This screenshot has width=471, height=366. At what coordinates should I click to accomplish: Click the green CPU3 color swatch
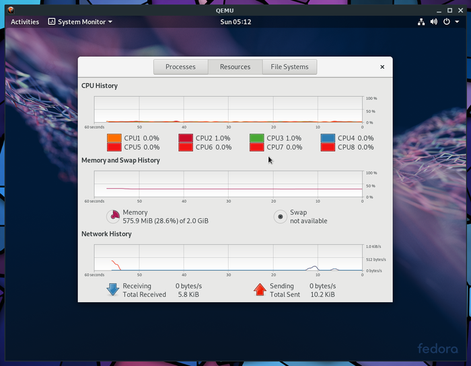(257, 138)
